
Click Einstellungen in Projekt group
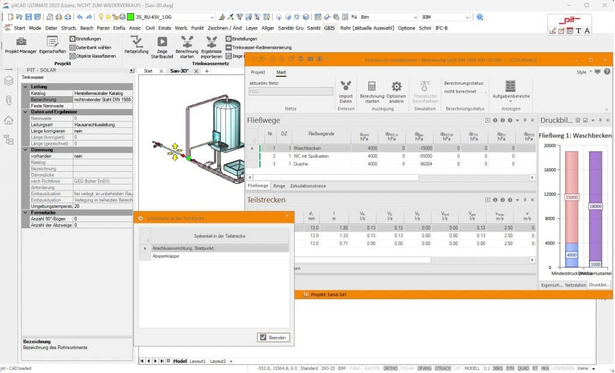point(85,39)
